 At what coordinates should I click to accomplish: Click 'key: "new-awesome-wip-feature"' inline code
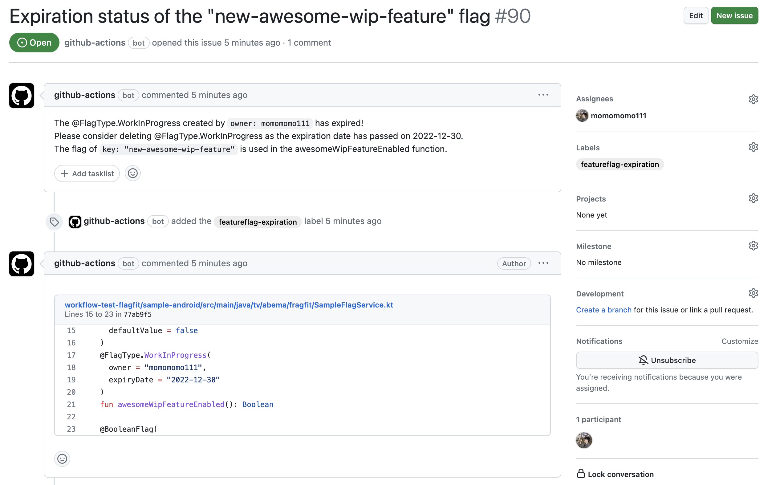[168, 149]
